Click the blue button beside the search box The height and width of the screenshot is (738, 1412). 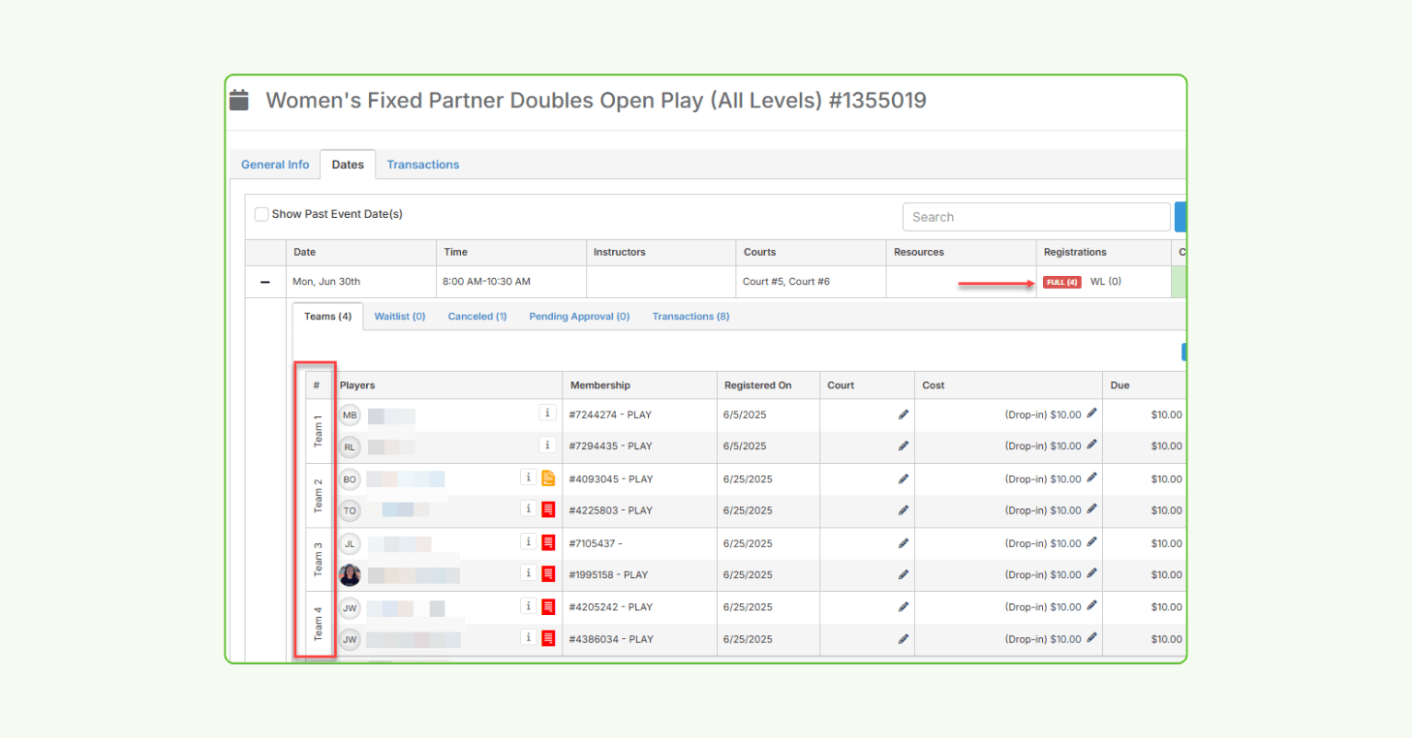[x=1180, y=216]
